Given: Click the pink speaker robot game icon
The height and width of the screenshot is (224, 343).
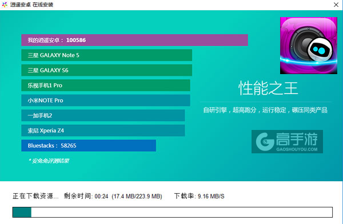Looking at the screenshot, I should 309,46.
